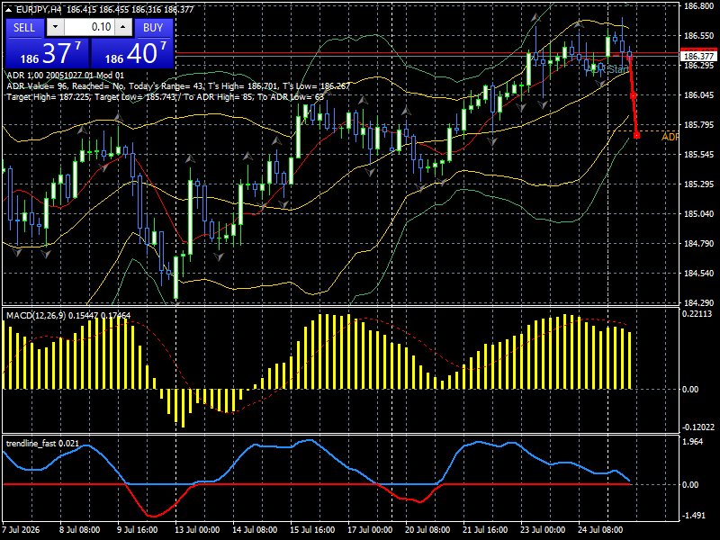Viewport: 720px width, 540px height.
Task: Click the orange ADR level label
Action: pyautogui.click(x=670, y=138)
